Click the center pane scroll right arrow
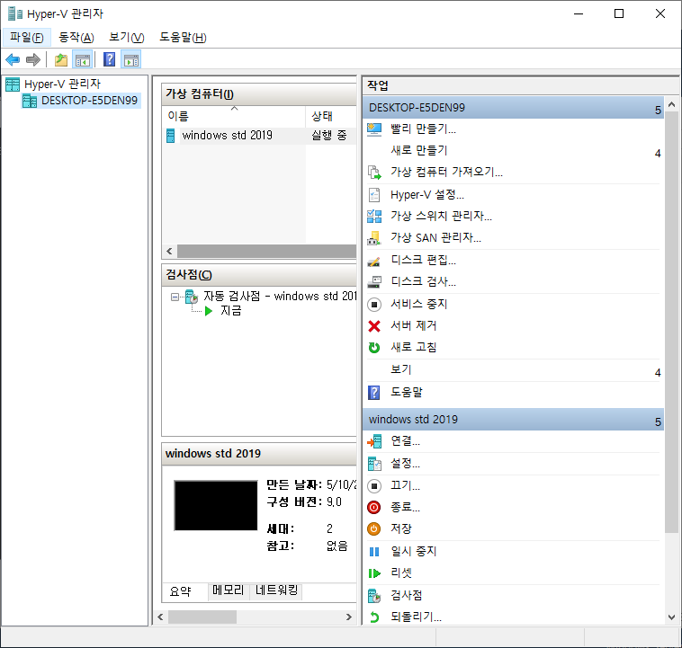The width and height of the screenshot is (682, 648). click(x=349, y=617)
